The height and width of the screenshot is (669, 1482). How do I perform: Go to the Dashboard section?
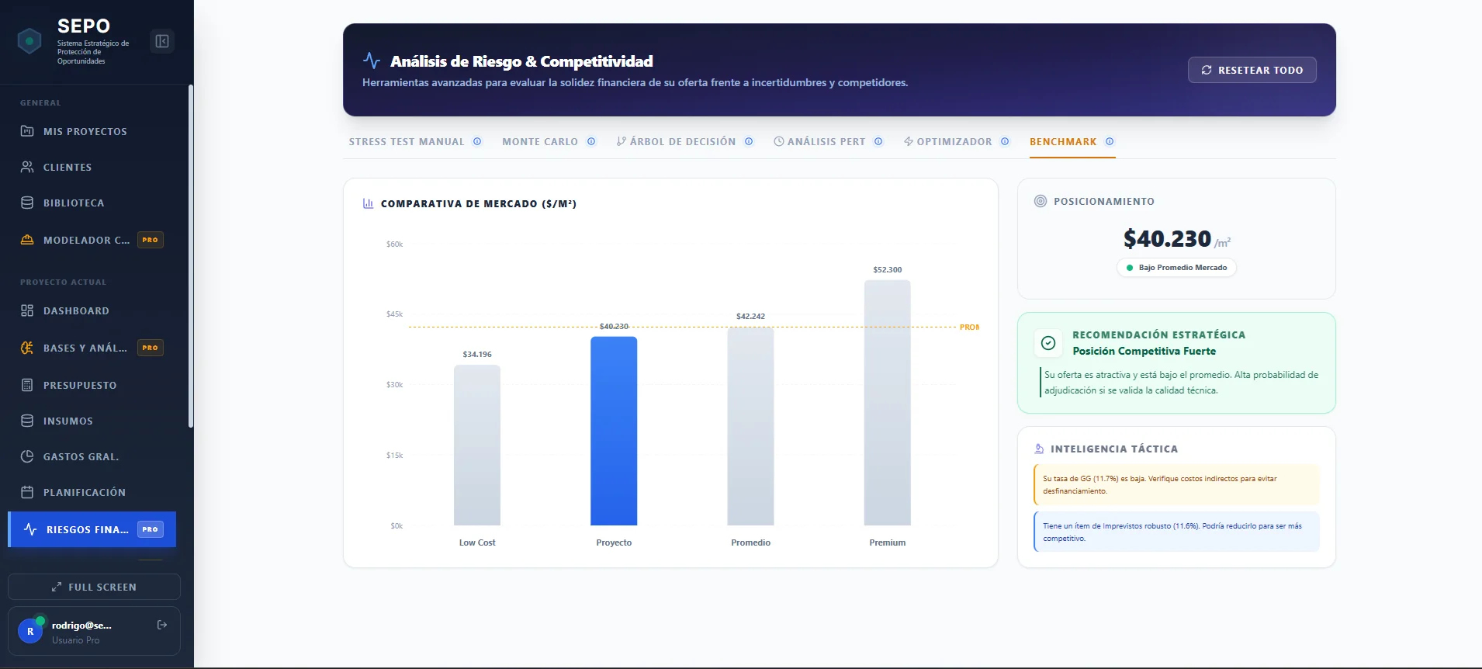pos(76,311)
